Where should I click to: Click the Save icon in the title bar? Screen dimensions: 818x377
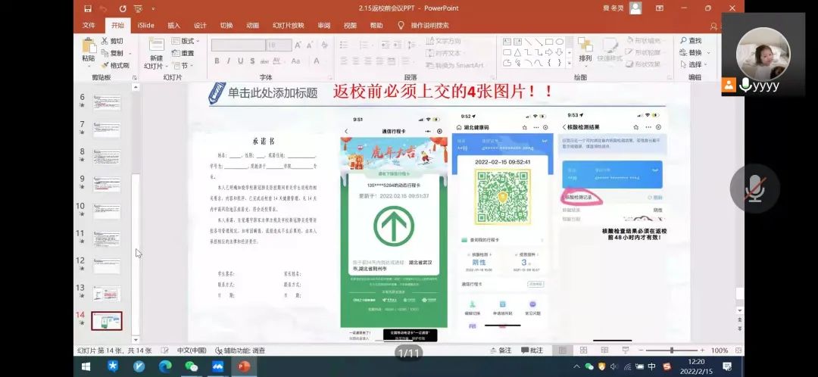pos(89,8)
